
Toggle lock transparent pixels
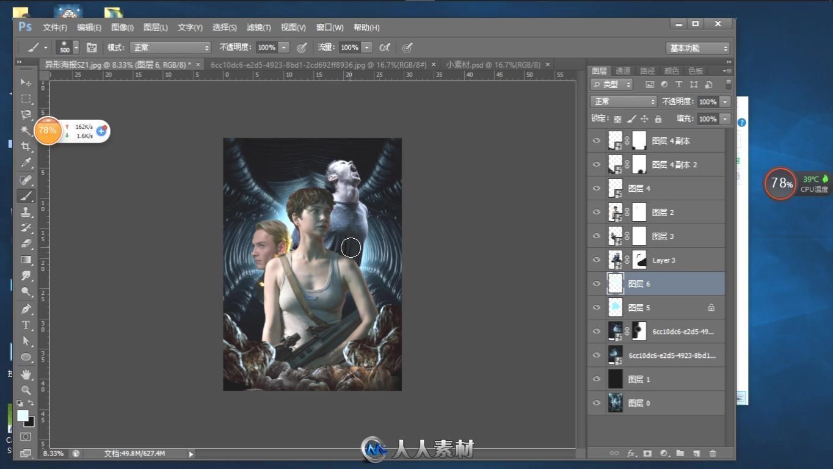coord(617,119)
